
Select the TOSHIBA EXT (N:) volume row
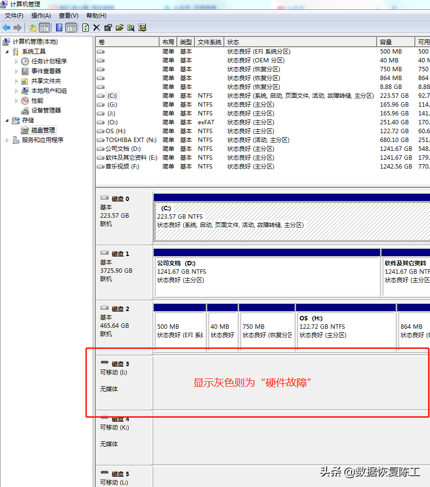click(263, 140)
